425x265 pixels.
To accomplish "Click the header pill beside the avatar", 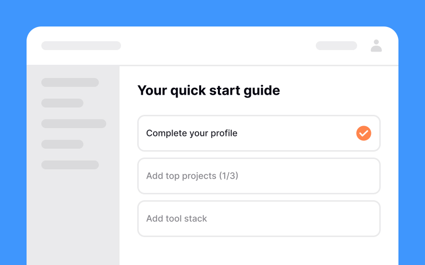I will pyautogui.click(x=336, y=46).
